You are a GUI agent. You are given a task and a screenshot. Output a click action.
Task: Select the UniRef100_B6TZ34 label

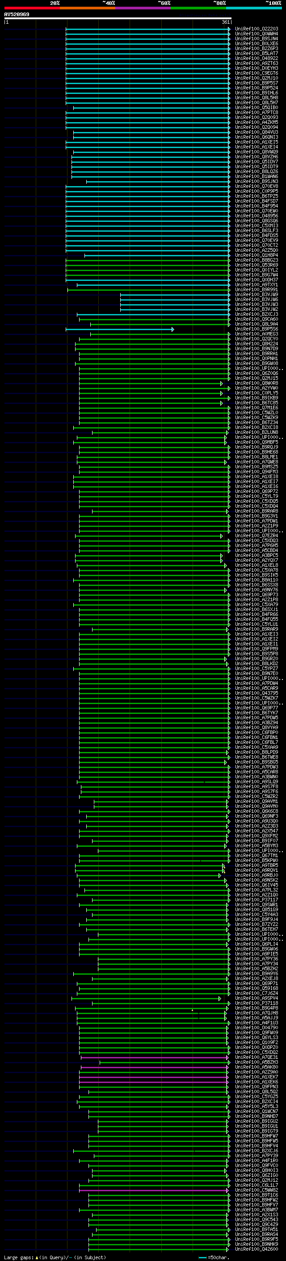pos(257,422)
